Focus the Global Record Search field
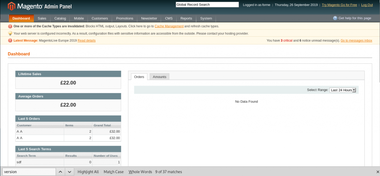 (x=207, y=4)
